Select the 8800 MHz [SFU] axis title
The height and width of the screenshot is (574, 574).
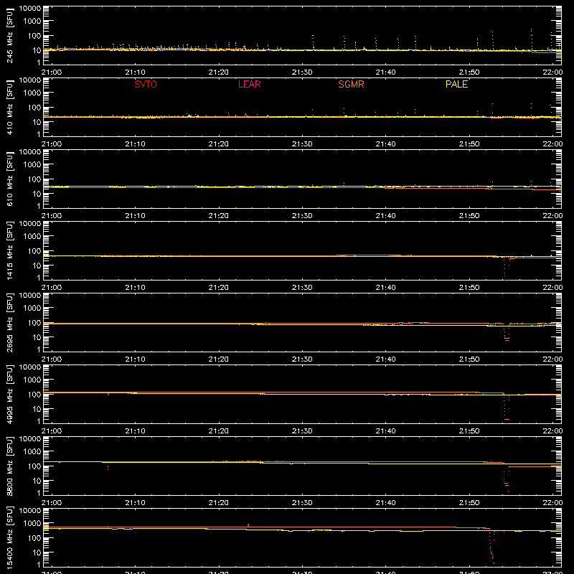coord(9,466)
